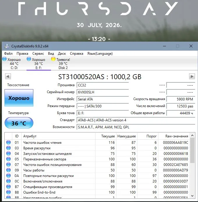Screen dimensions: 198x202
Task: Switch to the E: F: disk tab
Action: pos(38,63)
